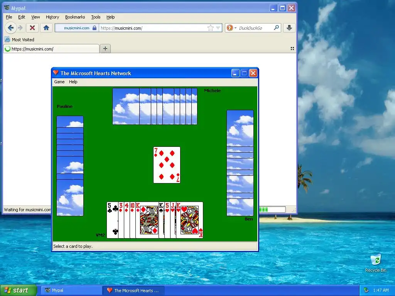This screenshot has width=395, height=296.
Task: Click Ben's face-down card hand
Action: pyautogui.click(x=240, y=163)
